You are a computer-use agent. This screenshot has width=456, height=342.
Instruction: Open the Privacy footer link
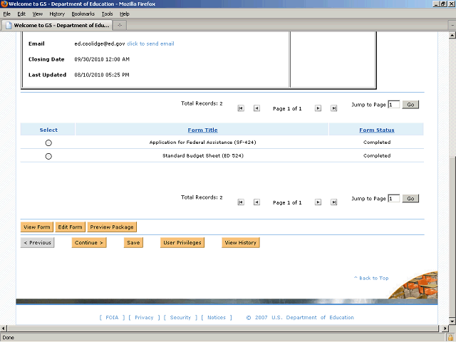(144, 318)
